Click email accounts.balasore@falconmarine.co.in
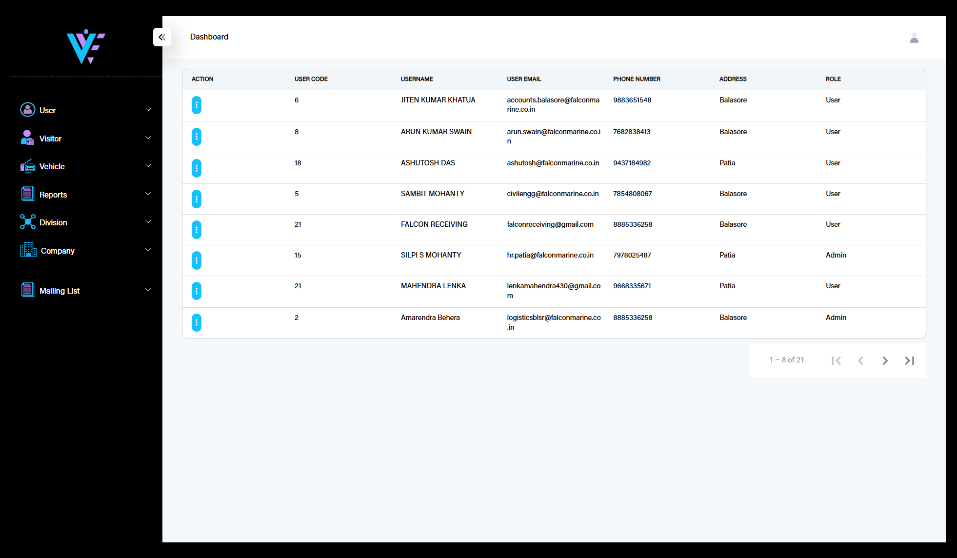This screenshot has width=957, height=558. click(x=553, y=105)
